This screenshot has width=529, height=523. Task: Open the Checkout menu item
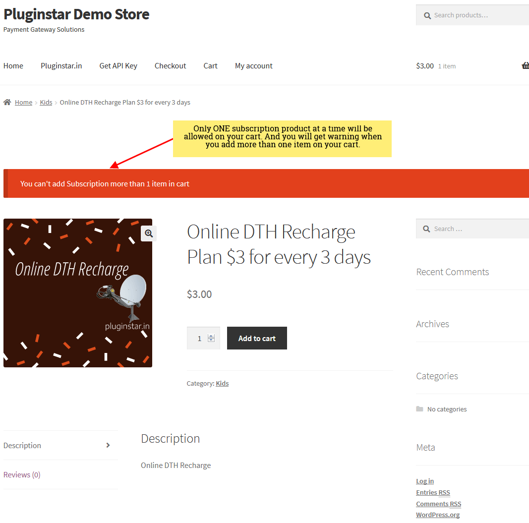[x=170, y=66]
